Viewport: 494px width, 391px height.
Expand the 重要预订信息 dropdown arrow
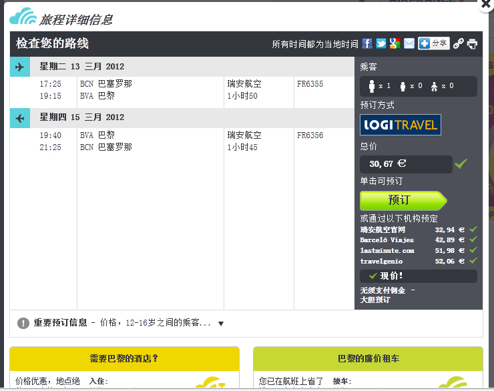221,324
